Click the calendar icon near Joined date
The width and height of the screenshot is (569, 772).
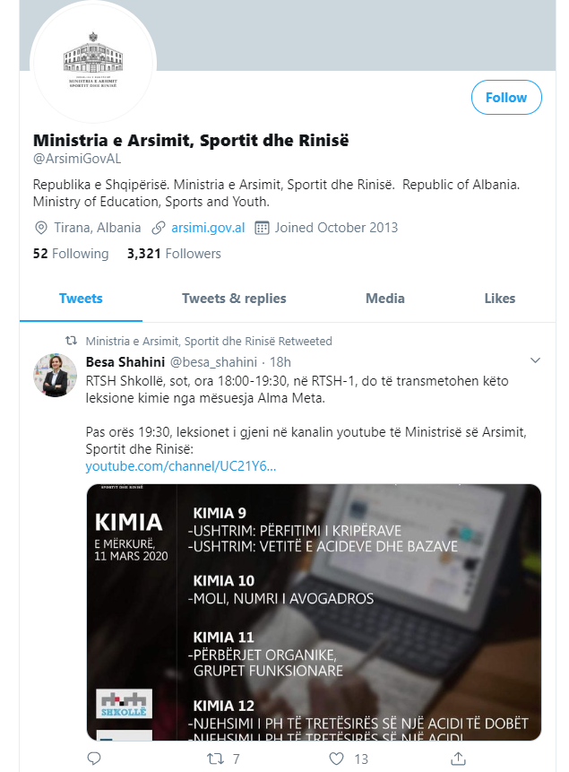pyautogui.click(x=262, y=228)
